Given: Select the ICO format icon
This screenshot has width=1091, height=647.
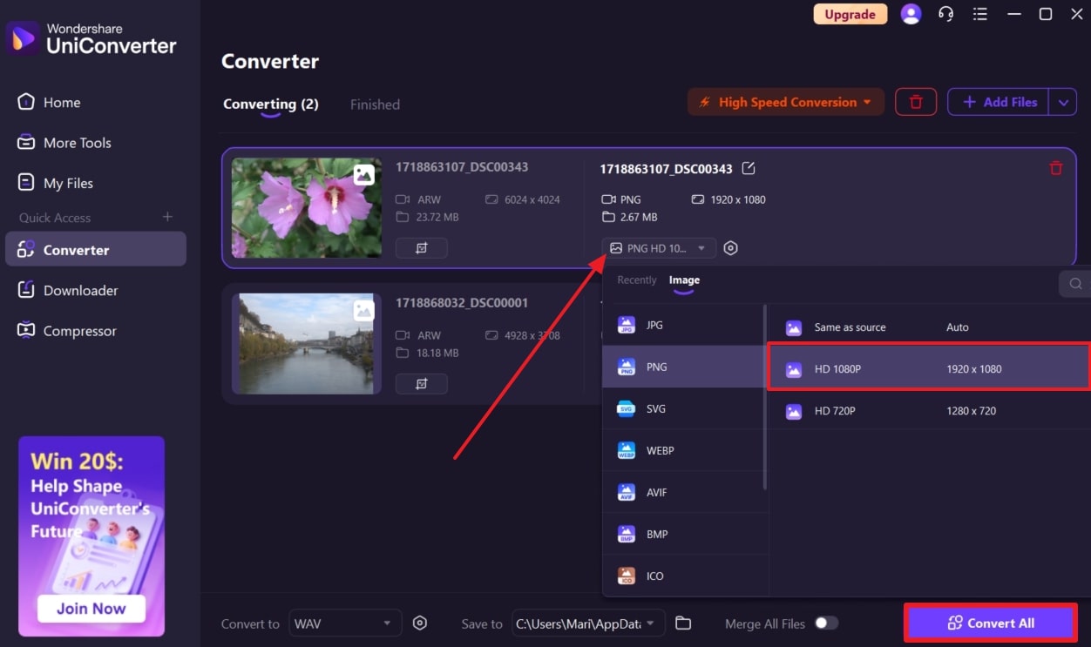Looking at the screenshot, I should click(x=627, y=576).
